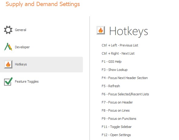
Task: Switch to the Developer settings tab
Action: [x=22, y=47]
